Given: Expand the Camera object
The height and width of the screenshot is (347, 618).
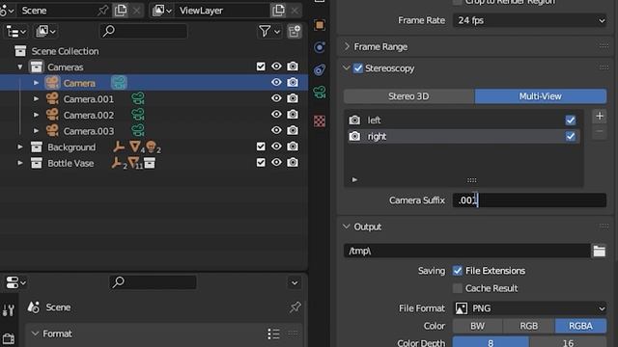Looking at the screenshot, I should [36, 83].
